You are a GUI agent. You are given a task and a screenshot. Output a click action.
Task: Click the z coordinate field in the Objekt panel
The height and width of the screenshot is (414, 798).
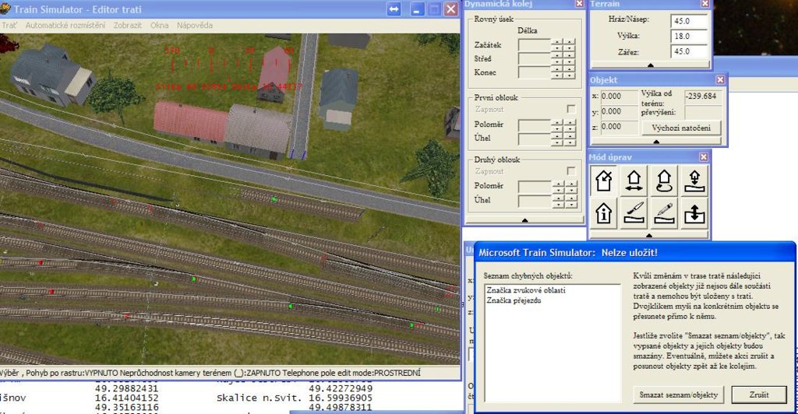coord(618,127)
